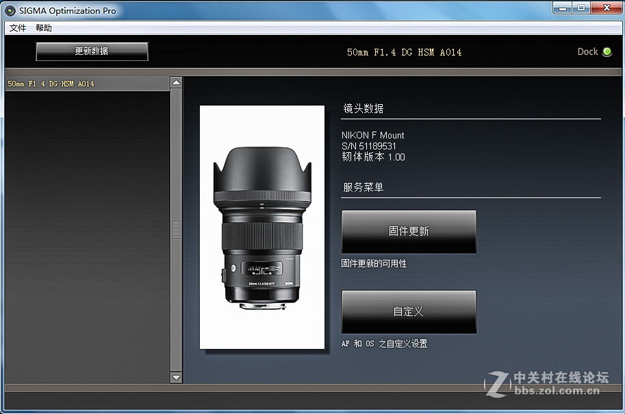625x414 pixels.
Task: Click the serial number S/N 51189531 text
Action: pos(370,145)
